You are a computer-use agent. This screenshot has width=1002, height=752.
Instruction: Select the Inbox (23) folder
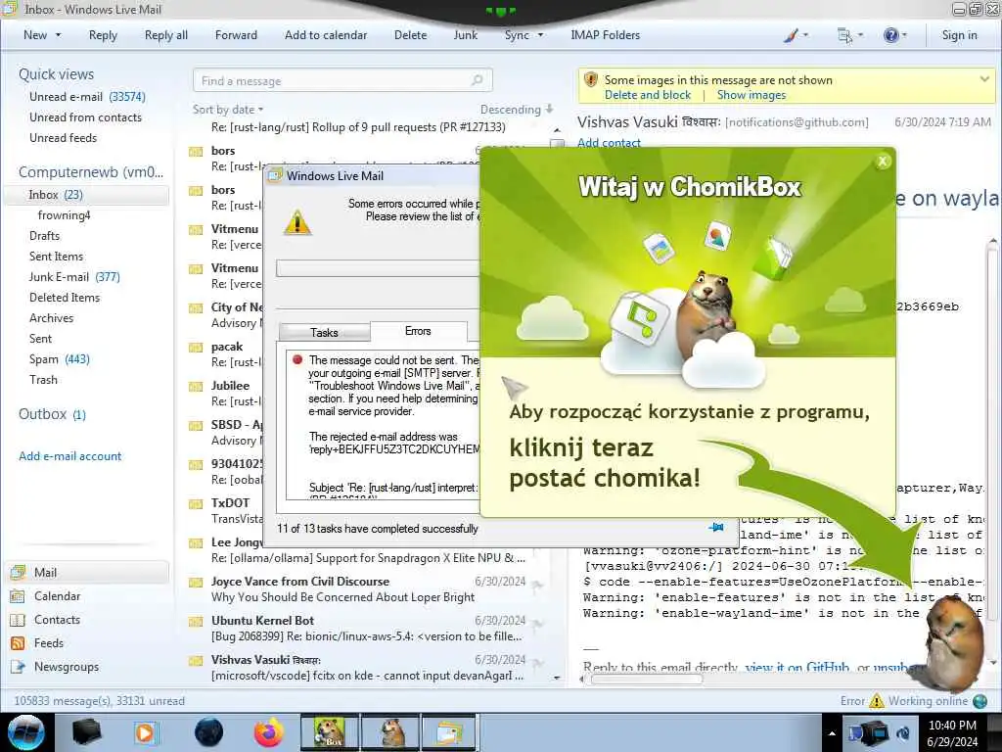87,195
